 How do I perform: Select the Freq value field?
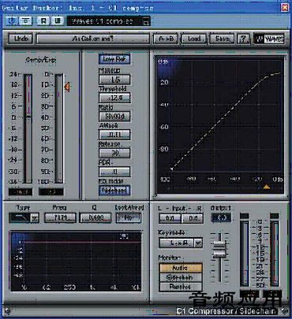[60, 217]
